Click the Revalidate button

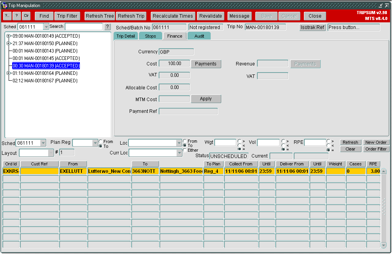(x=211, y=16)
